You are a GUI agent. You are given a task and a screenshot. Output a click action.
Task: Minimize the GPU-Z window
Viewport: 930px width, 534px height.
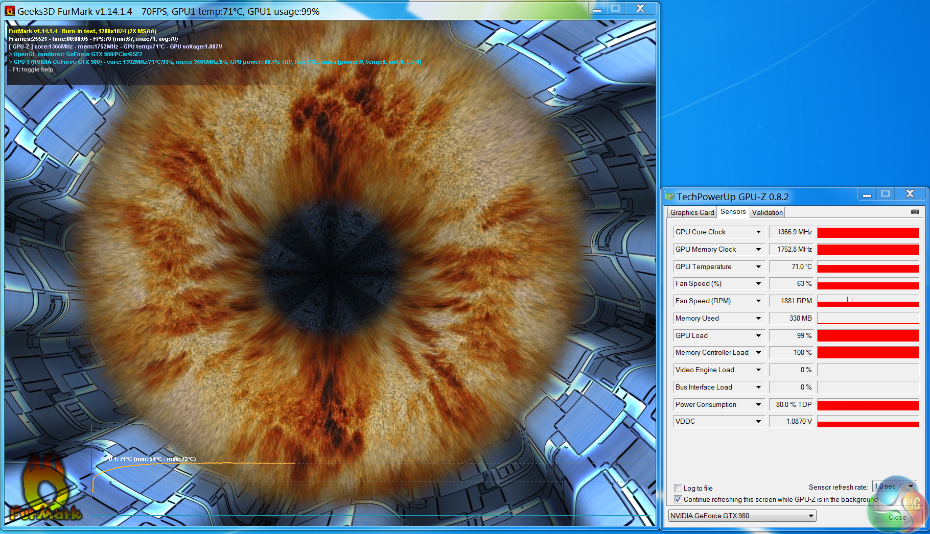click(867, 195)
